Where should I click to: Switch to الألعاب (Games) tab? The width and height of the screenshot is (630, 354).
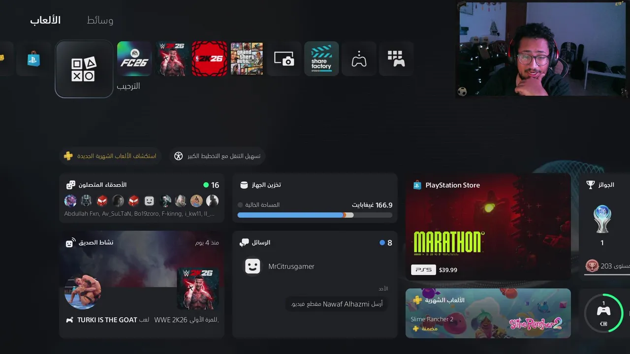point(45,20)
